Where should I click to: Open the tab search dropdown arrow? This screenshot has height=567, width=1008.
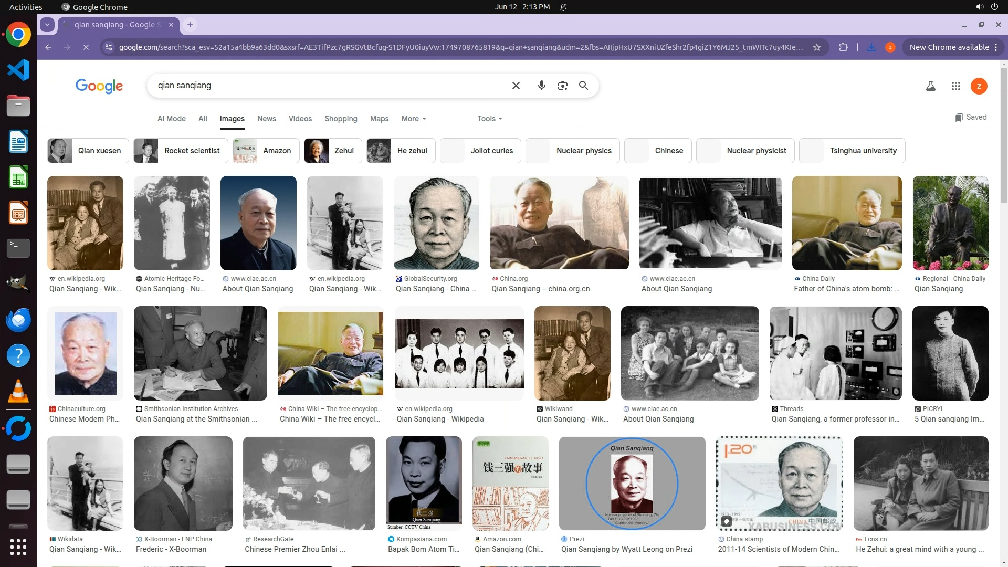click(47, 25)
